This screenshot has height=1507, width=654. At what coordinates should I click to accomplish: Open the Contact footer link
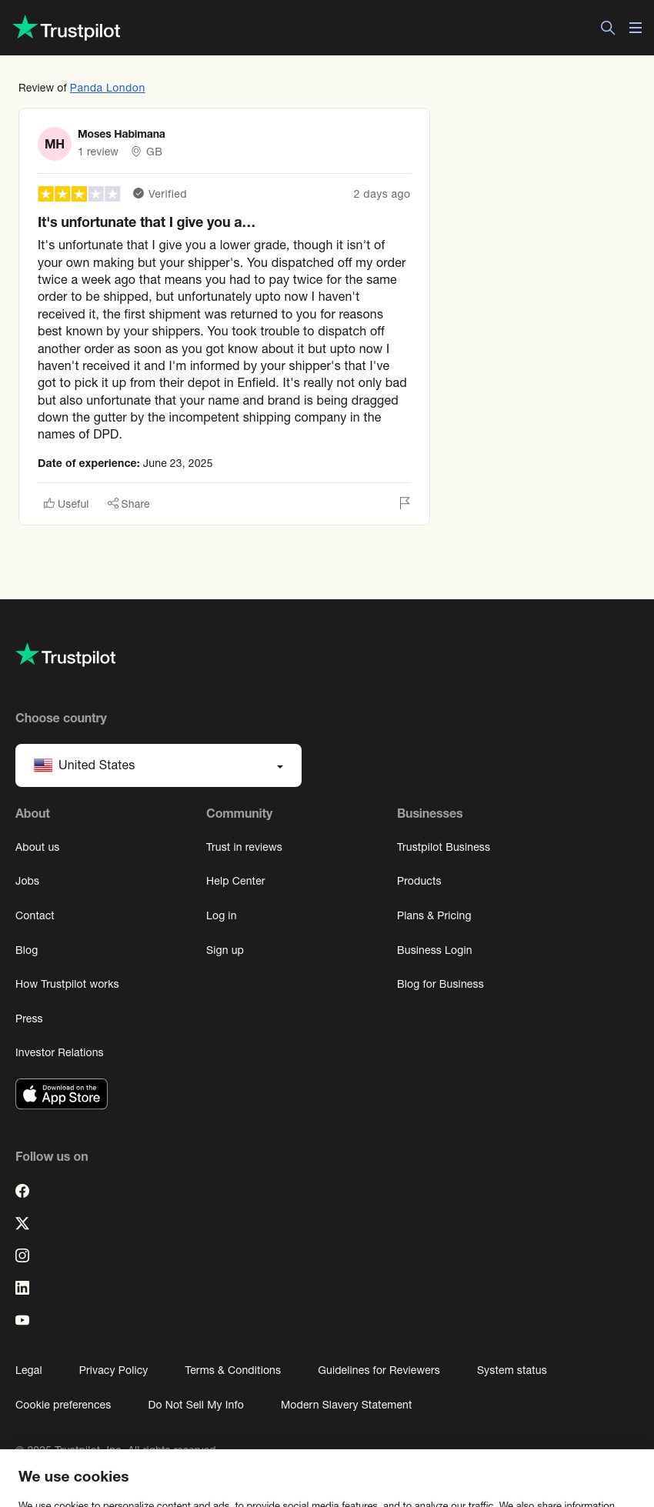pos(35,915)
